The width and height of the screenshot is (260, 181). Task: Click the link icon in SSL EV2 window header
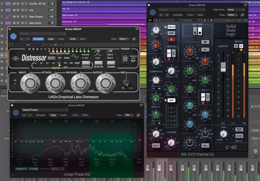pos(242,15)
